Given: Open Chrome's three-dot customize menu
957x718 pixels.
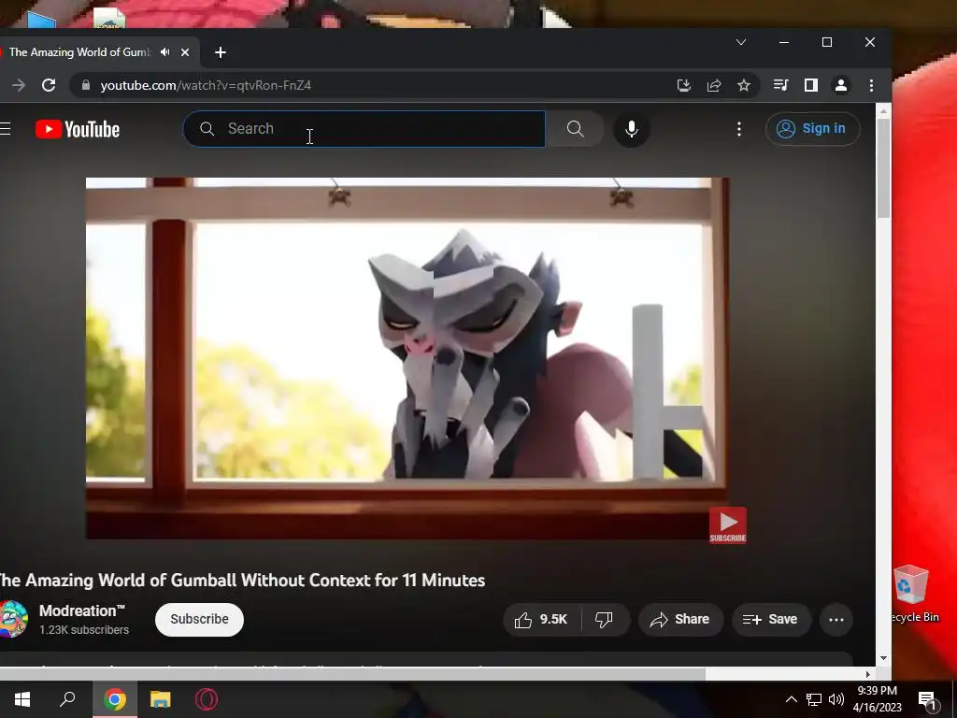Looking at the screenshot, I should click(871, 85).
